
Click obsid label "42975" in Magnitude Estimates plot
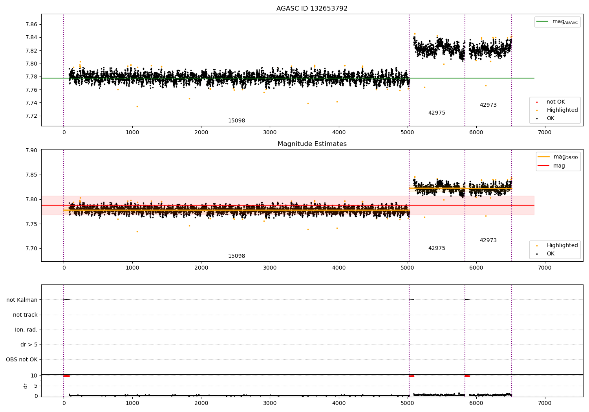(x=437, y=248)
